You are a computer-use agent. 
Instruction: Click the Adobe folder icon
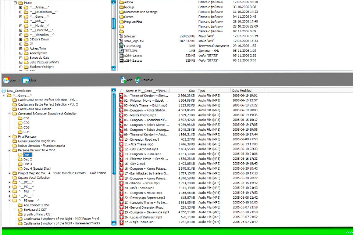121,2
